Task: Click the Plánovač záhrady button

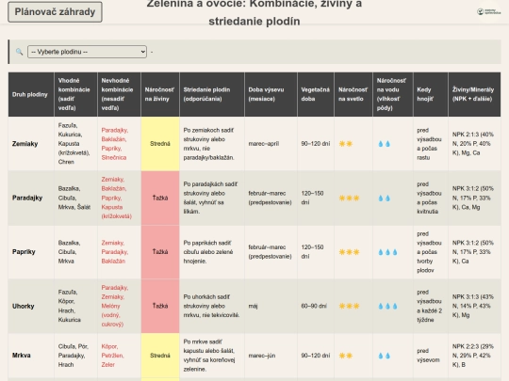Action: click(55, 12)
